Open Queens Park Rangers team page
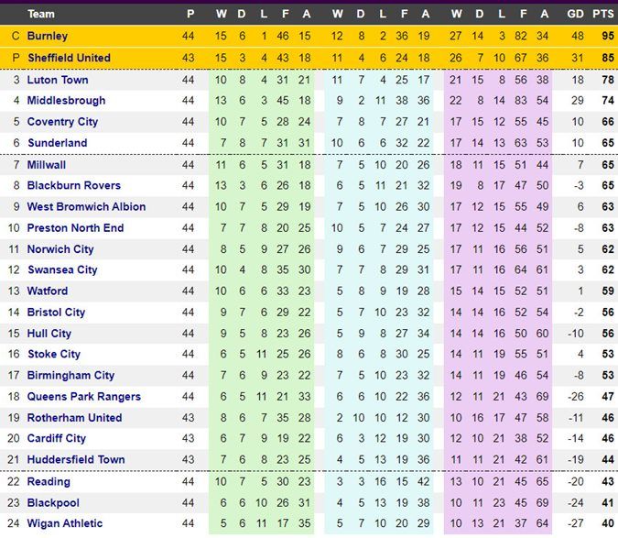The height and width of the screenshot is (538, 618). click(x=84, y=397)
